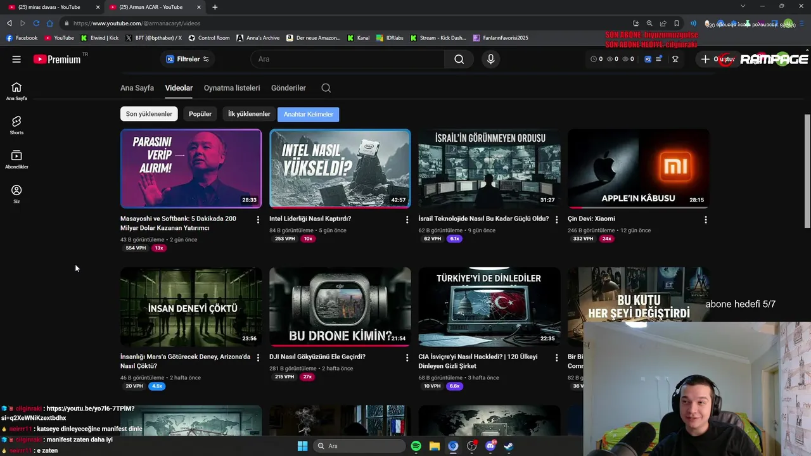Click the browser address bar URL
The height and width of the screenshot is (456, 811).
click(137, 23)
